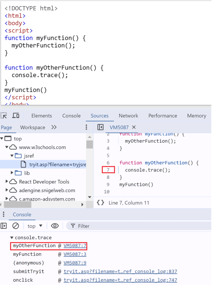
Task: Click the pretty print braces icon
Action: 100,203
